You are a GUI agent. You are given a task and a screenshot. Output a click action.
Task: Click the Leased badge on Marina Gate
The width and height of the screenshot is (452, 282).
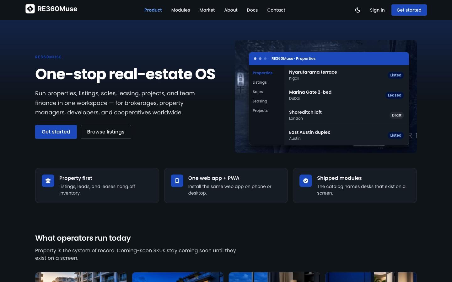tap(395, 95)
